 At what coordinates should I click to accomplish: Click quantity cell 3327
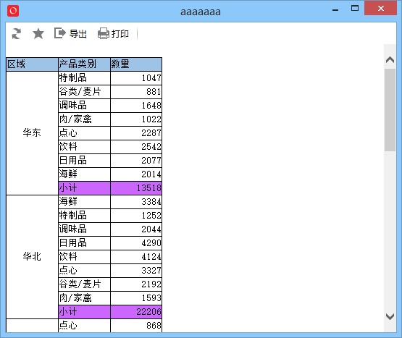pos(136,271)
